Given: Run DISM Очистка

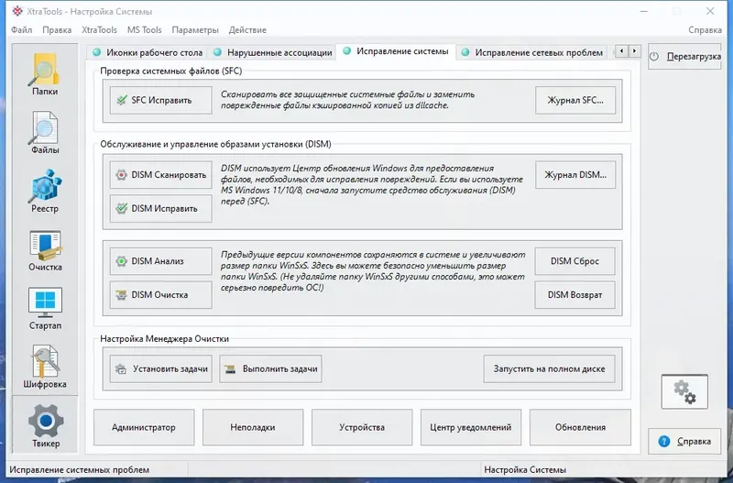Looking at the screenshot, I should [161, 294].
